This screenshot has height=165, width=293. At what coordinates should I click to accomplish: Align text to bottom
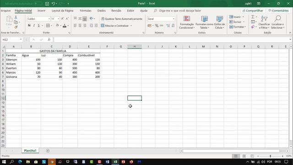[85, 18]
